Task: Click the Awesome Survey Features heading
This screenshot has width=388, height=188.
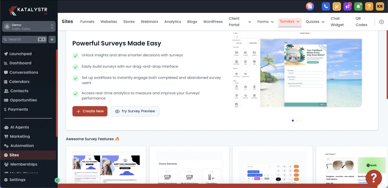Action: coord(93,139)
